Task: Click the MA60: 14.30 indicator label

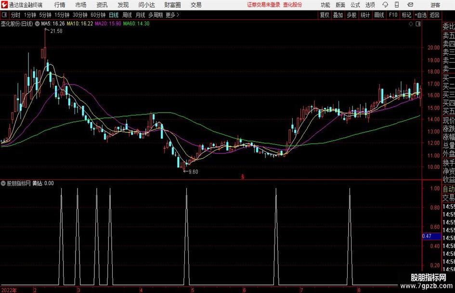Action: (x=136, y=24)
